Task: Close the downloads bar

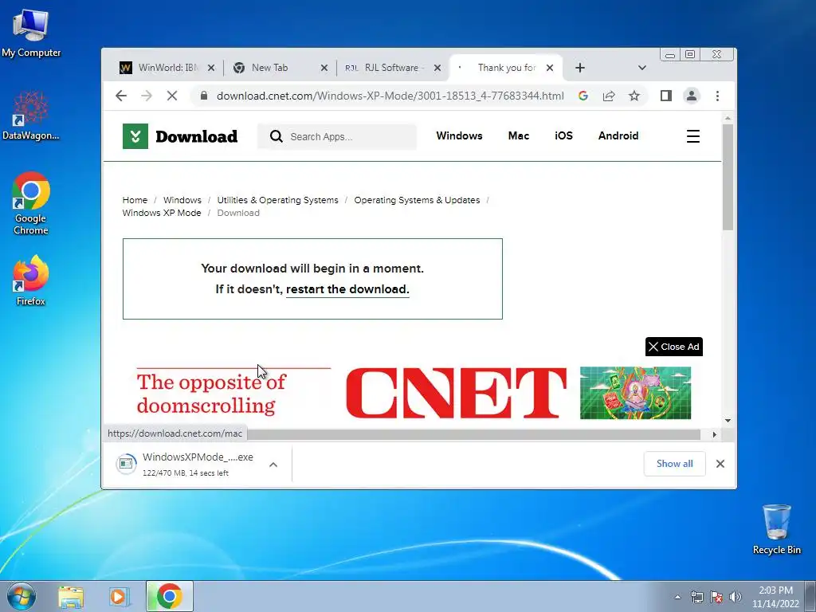Action: click(x=720, y=464)
